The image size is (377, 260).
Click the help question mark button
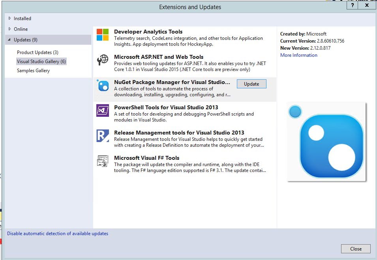[x=352, y=5]
